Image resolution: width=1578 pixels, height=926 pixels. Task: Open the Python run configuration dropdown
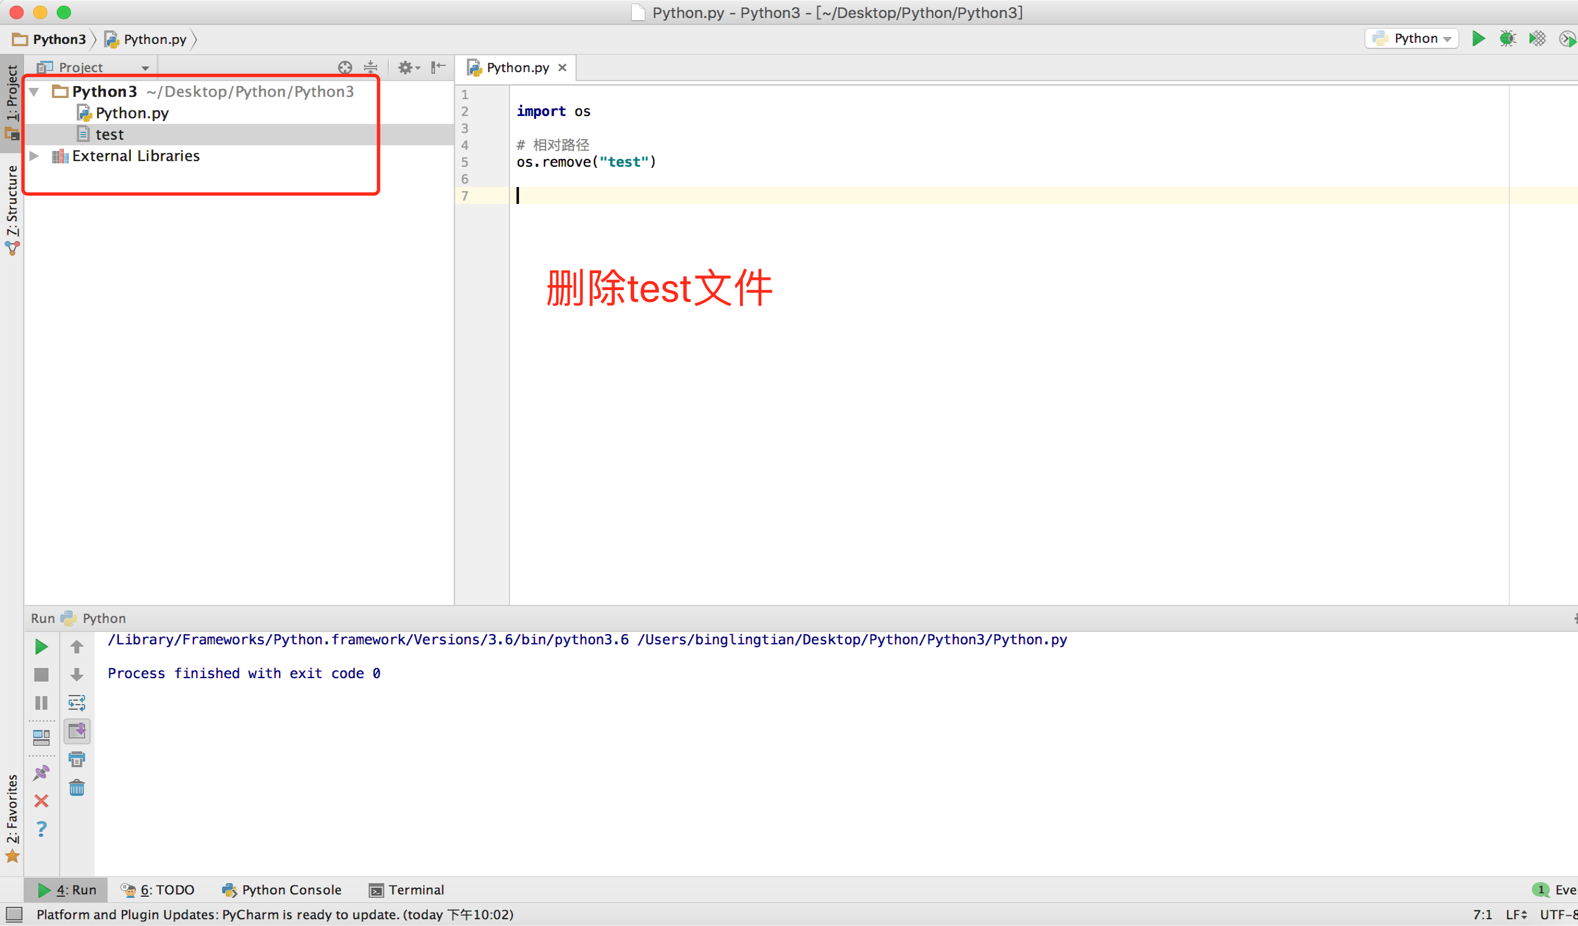1413,39
